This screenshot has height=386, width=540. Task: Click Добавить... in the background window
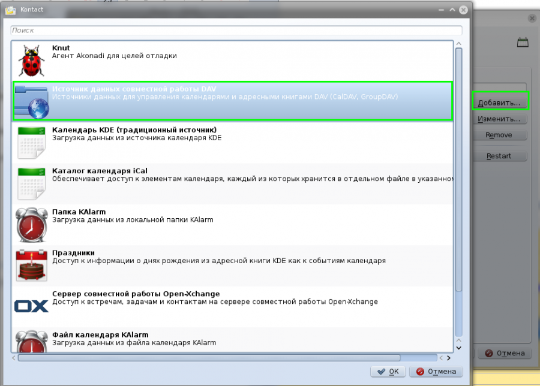coord(499,102)
